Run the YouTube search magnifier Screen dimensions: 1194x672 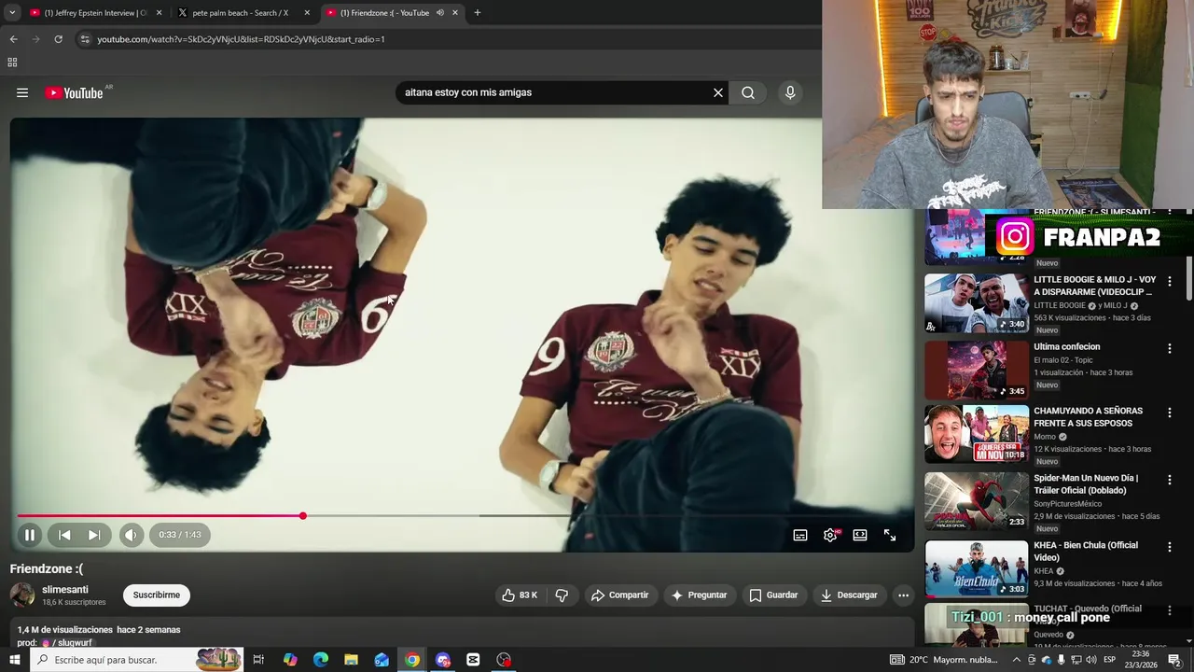click(748, 92)
